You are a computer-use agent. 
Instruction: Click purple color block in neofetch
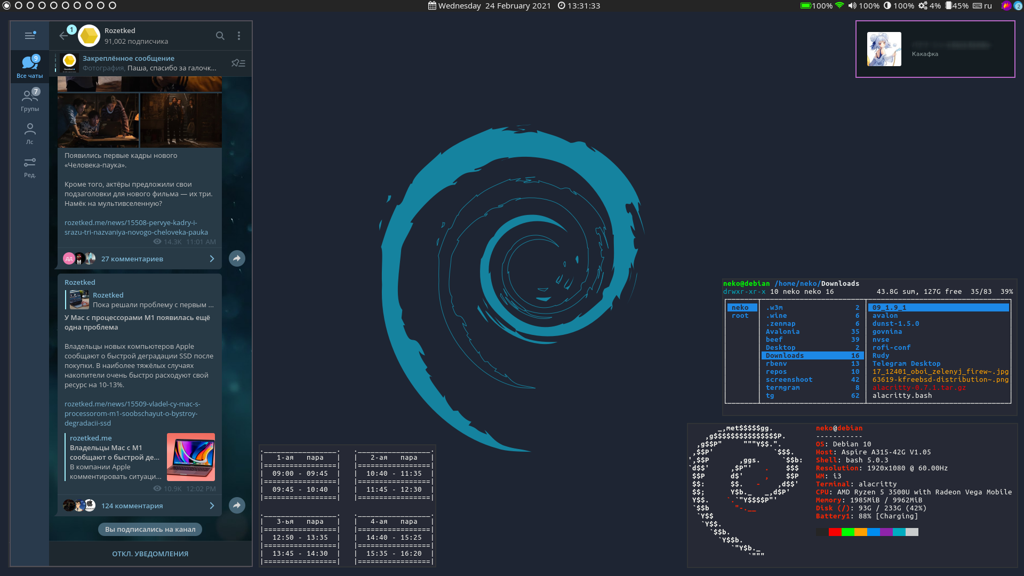886,532
